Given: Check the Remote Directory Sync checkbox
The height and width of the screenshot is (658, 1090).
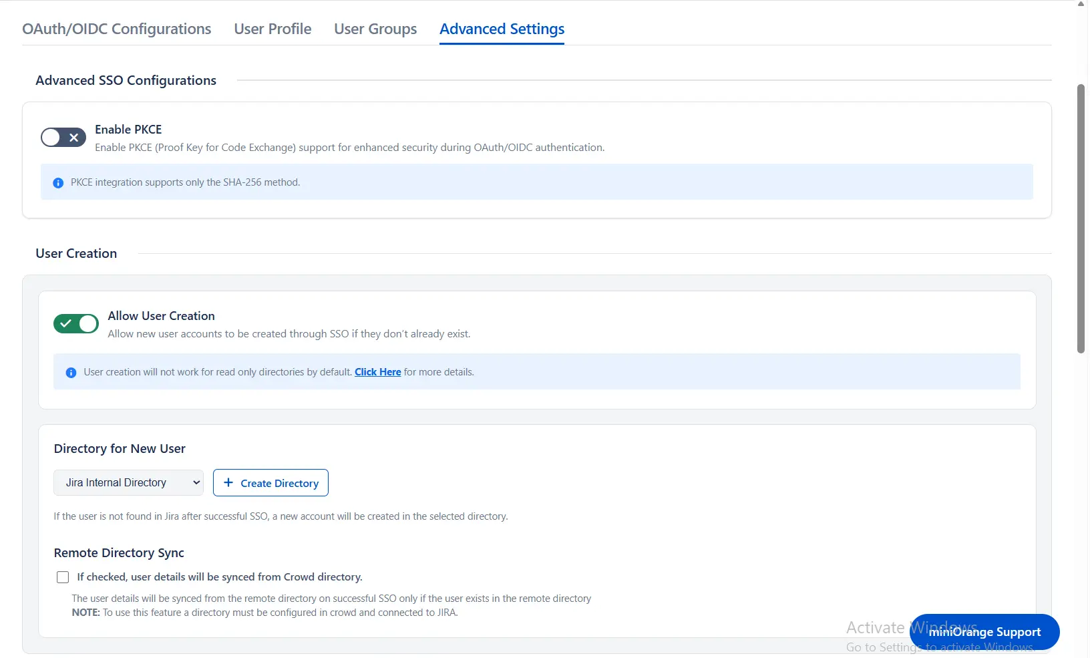Looking at the screenshot, I should click(63, 577).
